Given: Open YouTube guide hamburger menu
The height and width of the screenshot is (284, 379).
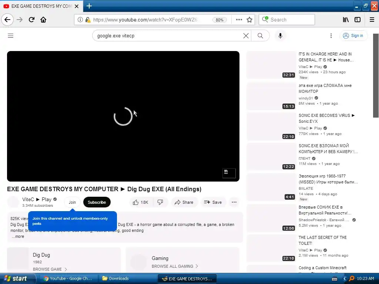Looking at the screenshot, I should click(11, 36).
